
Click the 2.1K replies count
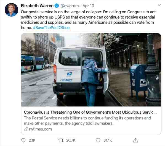coord(32,140)
